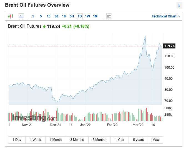Click the Technical Chart double-arrow icon
The height and width of the screenshot is (150, 186).
[x=179, y=16]
